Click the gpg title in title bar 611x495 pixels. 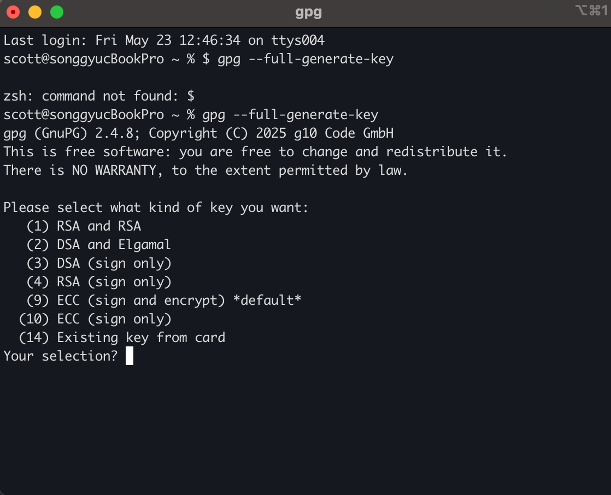(x=308, y=12)
